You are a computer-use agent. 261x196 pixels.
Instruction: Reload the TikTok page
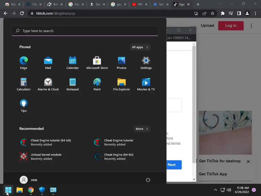click(22, 13)
